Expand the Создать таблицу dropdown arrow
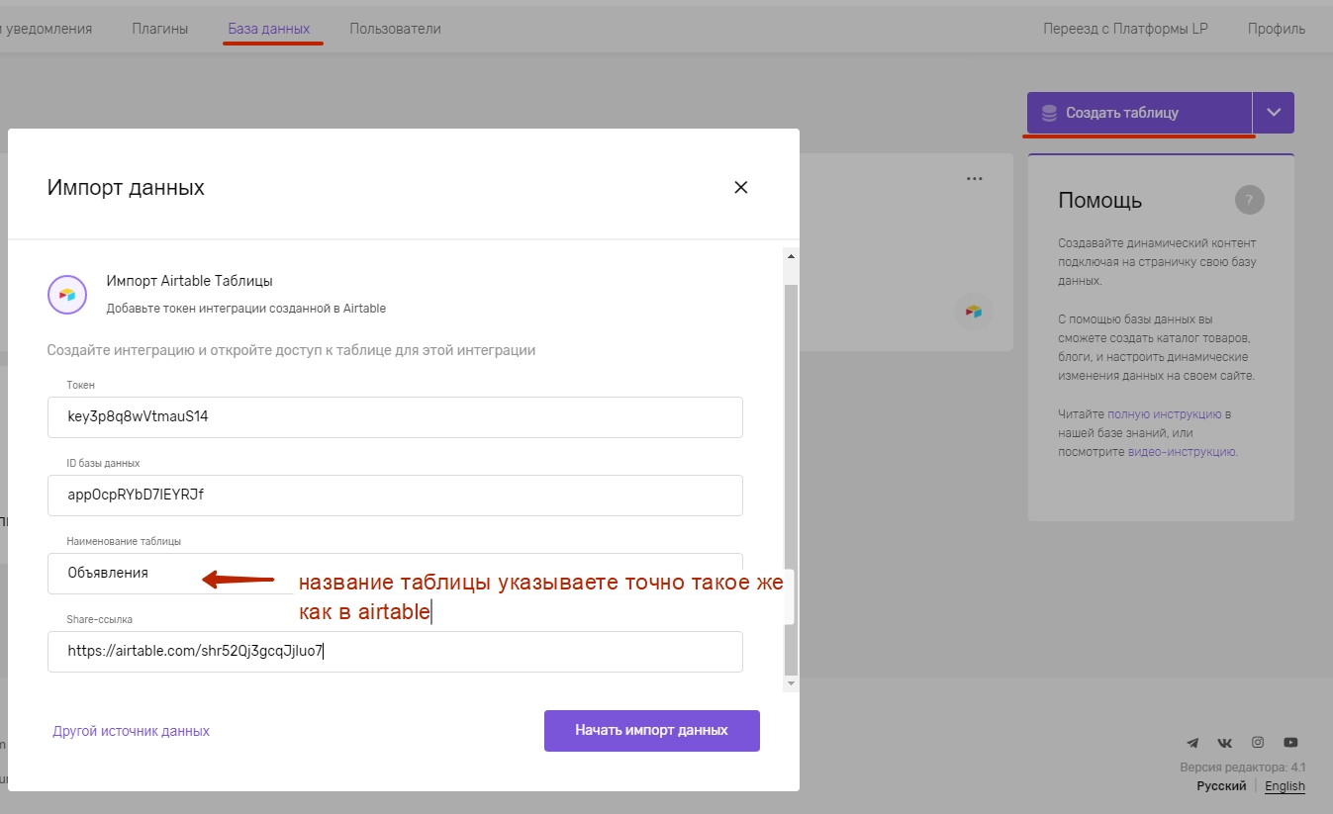Image resolution: width=1333 pixels, height=814 pixels. click(x=1274, y=113)
